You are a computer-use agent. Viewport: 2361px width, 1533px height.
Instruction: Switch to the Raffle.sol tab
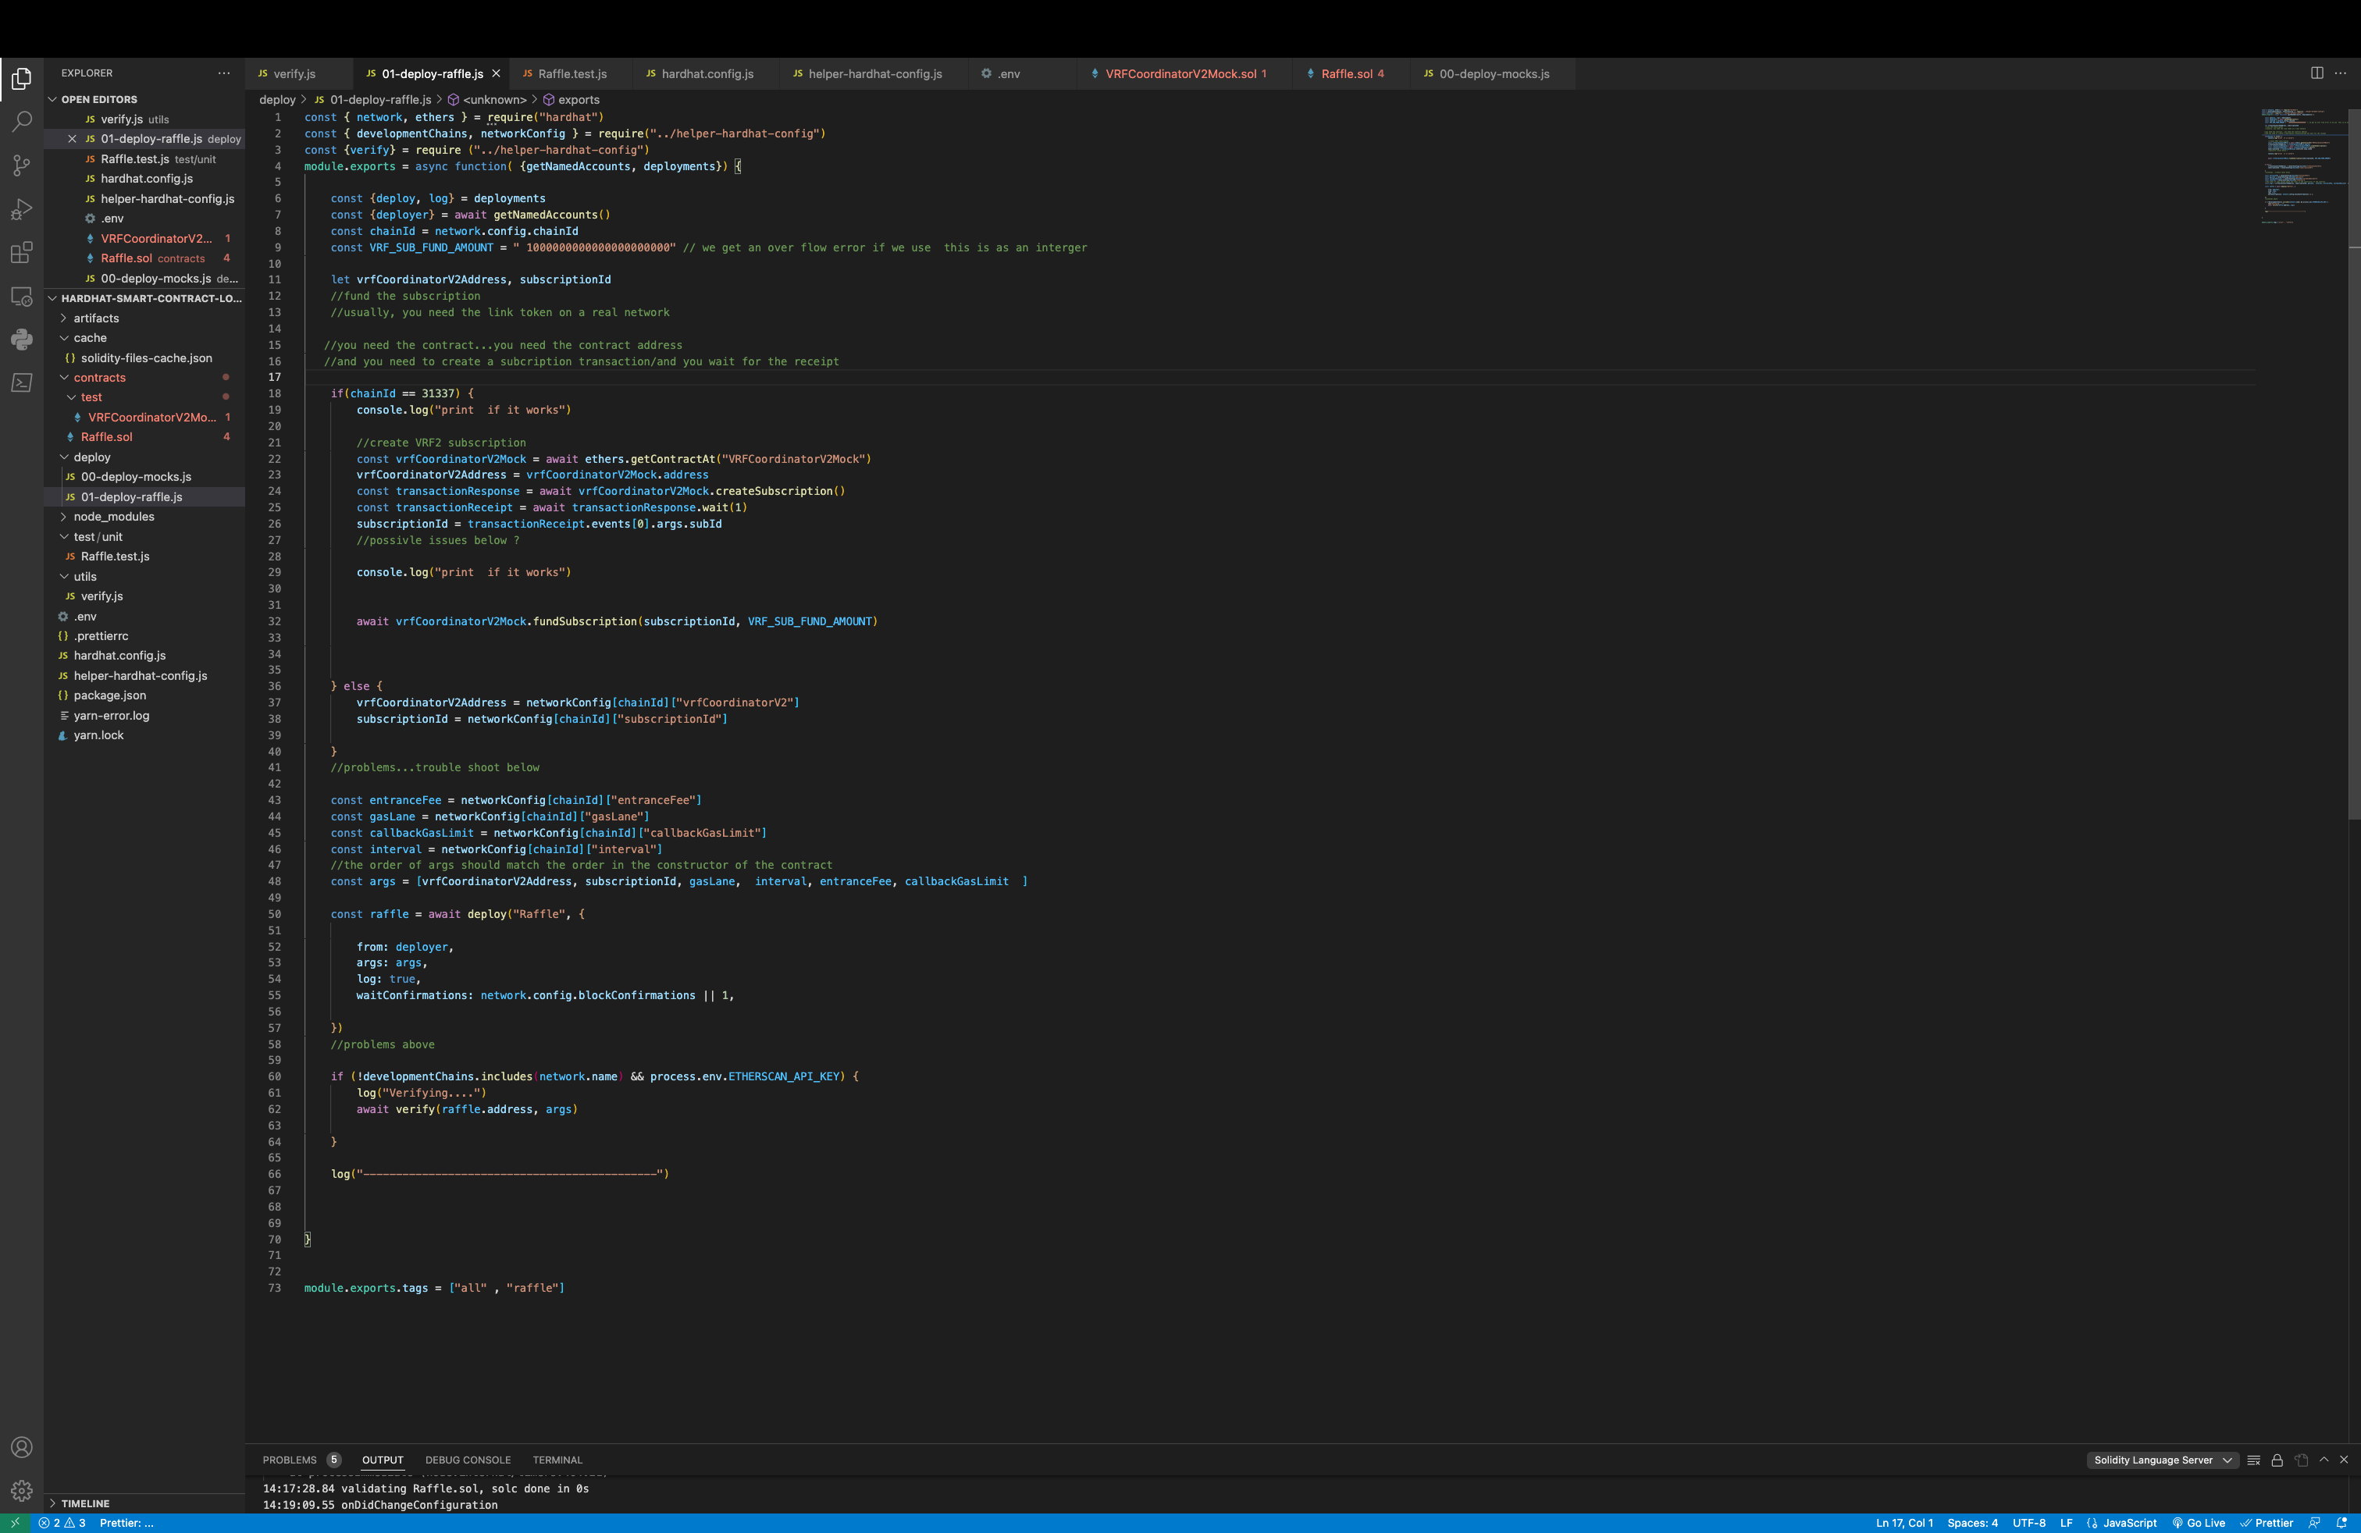[x=1352, y=73]
